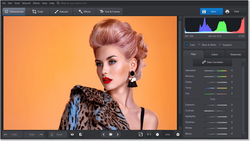Click the Tint slider handle
Screen dimensions: 250x141
[216, 94]
